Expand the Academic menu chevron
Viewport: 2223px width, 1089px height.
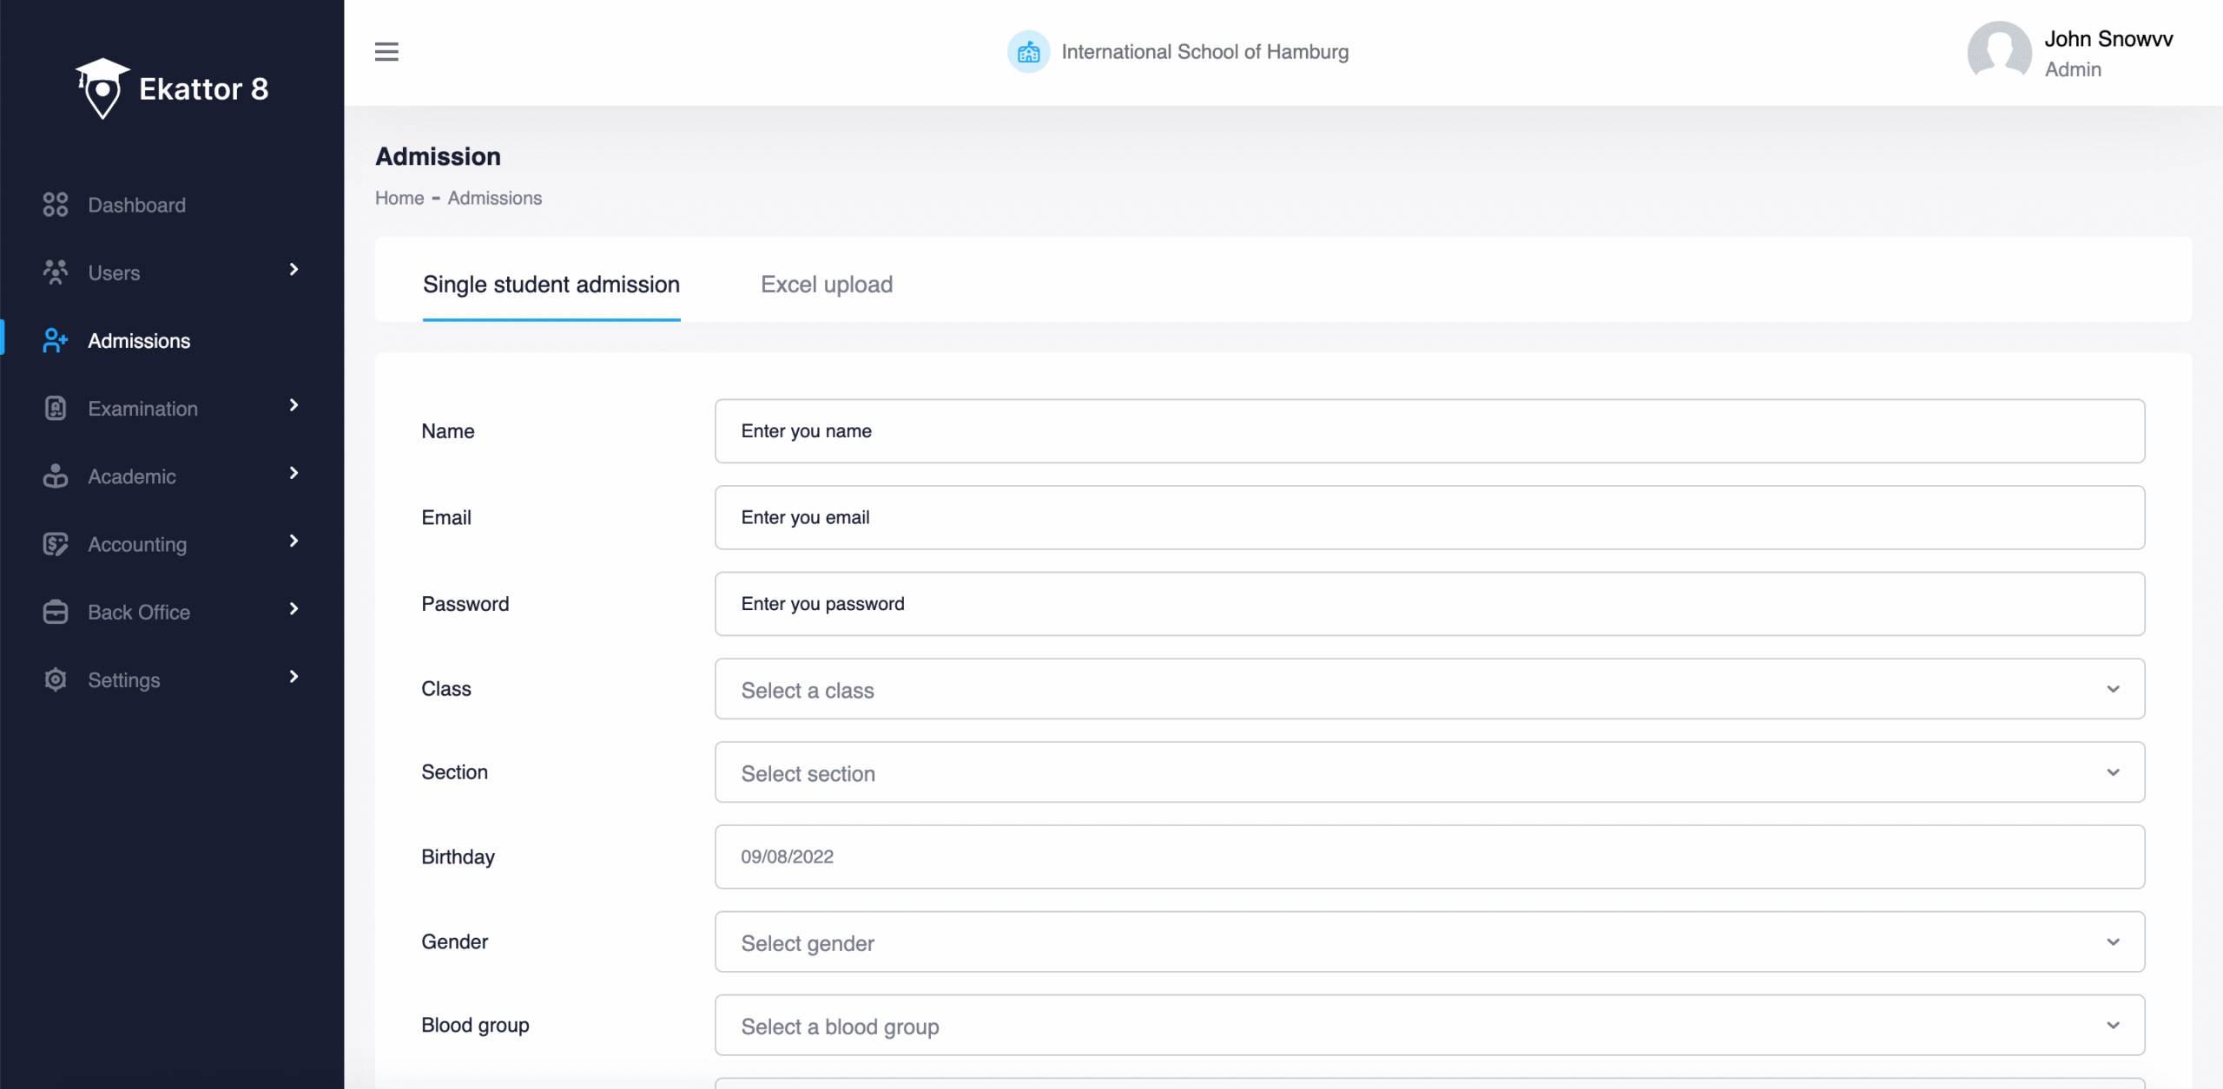pos(294,473)
